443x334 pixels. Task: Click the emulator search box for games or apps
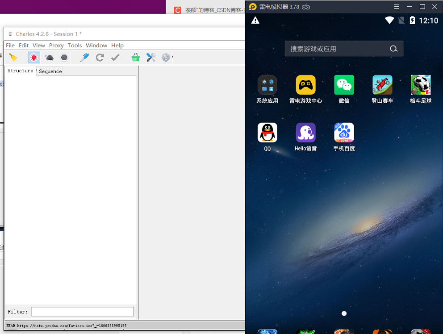pyautogui.click(x=344, y=49)
